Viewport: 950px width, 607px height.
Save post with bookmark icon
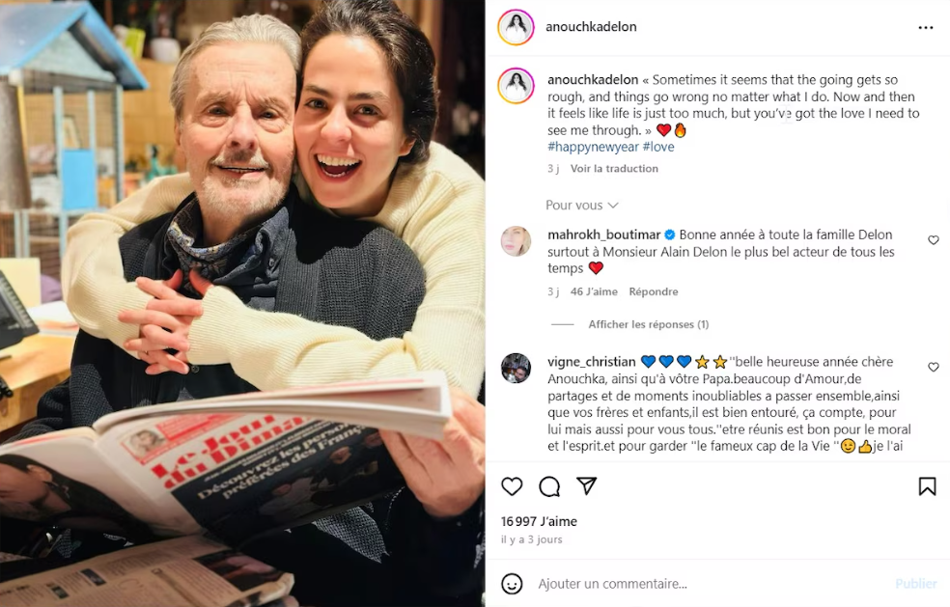pos(927,486)
